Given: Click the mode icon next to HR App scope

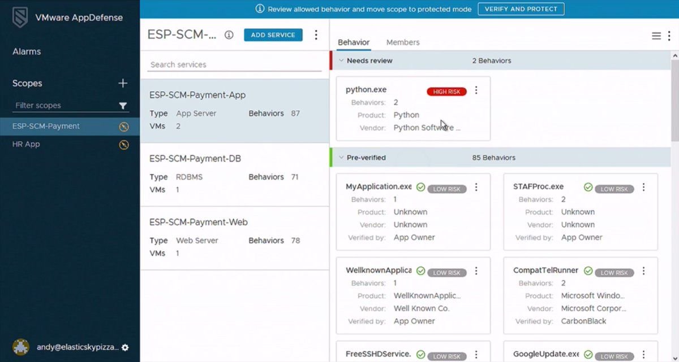Looking at the screenshot, I should 124,145.
